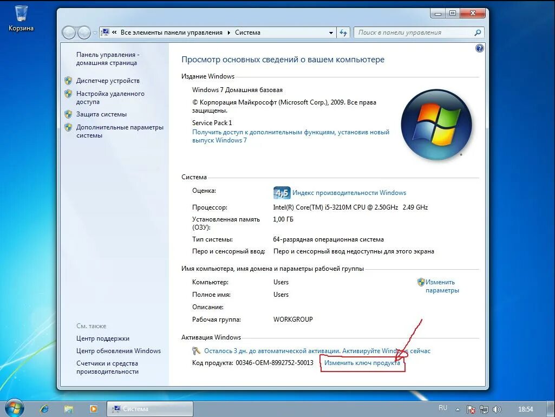Screen dimensions: 555x417
Task: Click the shield icon beside Диспетчер устройств
Action: point(68,81)
